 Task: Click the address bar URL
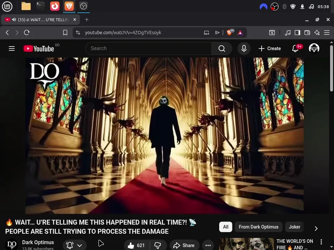[x=123, y=33]
